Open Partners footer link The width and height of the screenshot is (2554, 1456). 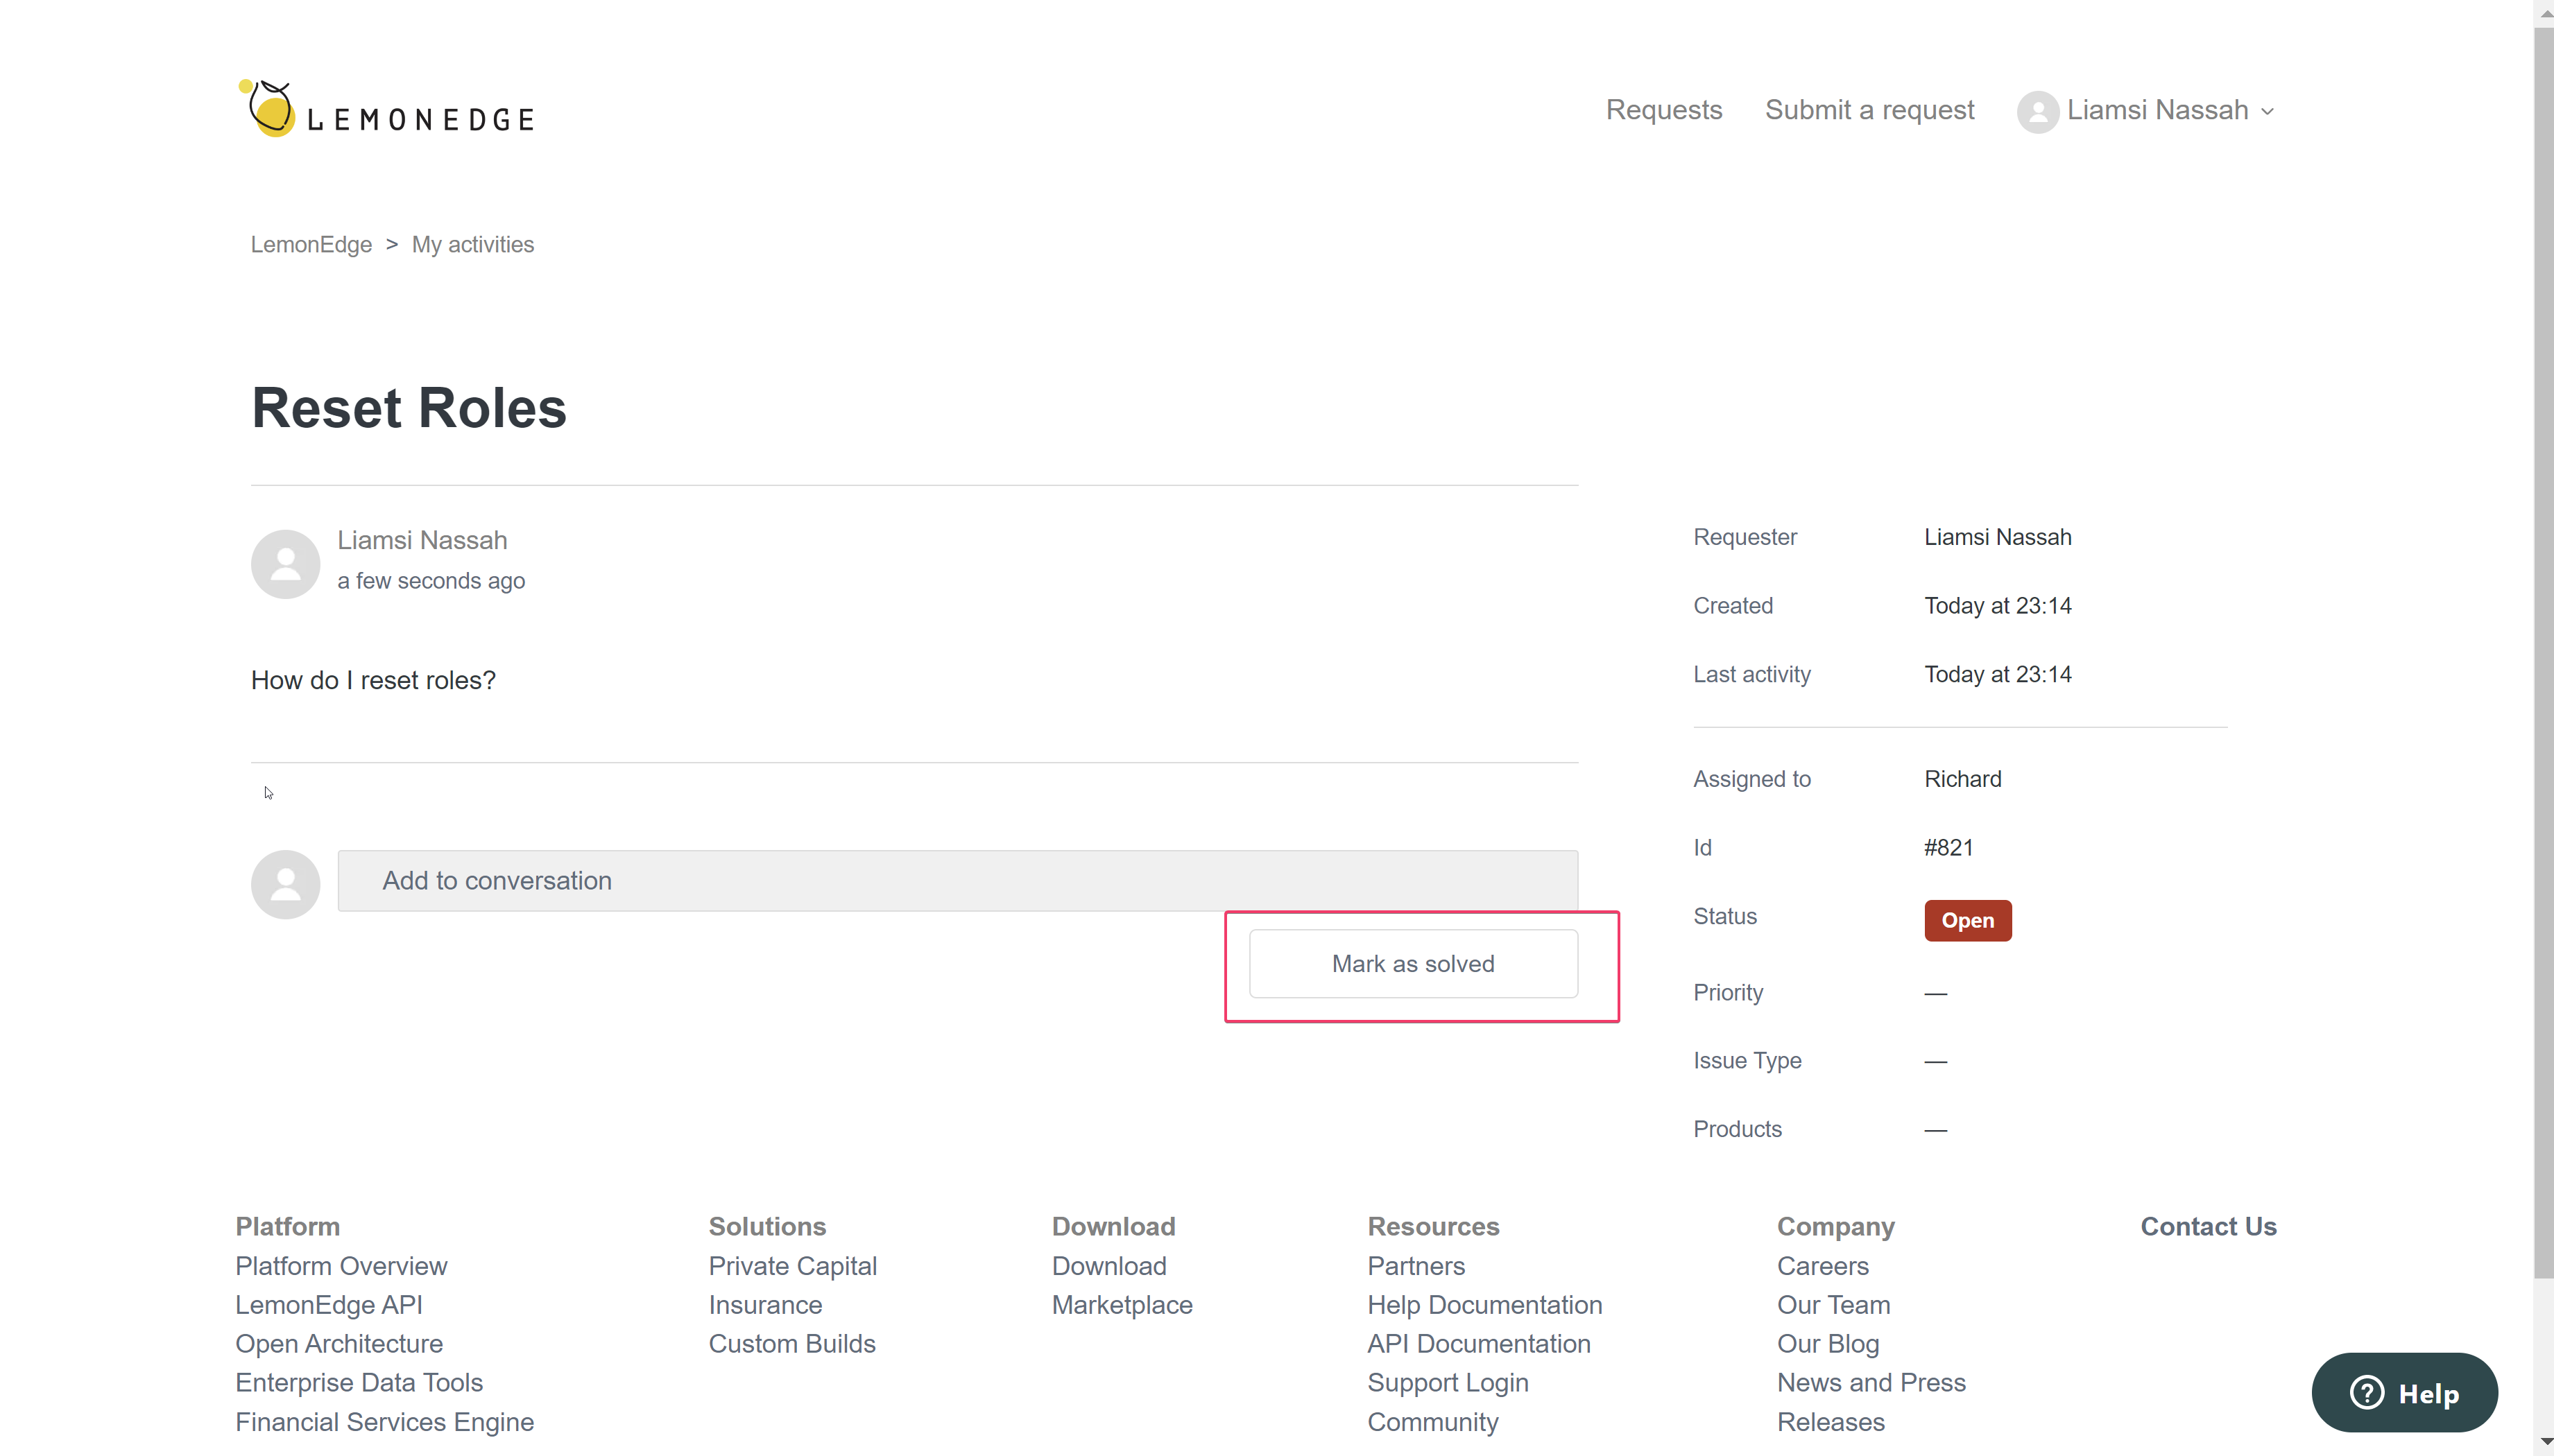pyautogui.click(x=1416, y=1266)
